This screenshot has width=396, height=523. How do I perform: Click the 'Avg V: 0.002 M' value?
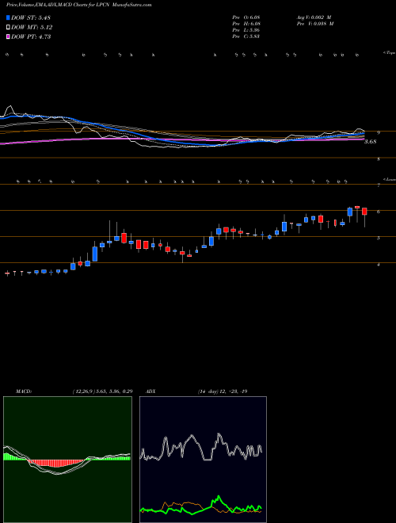pos(314,17)
